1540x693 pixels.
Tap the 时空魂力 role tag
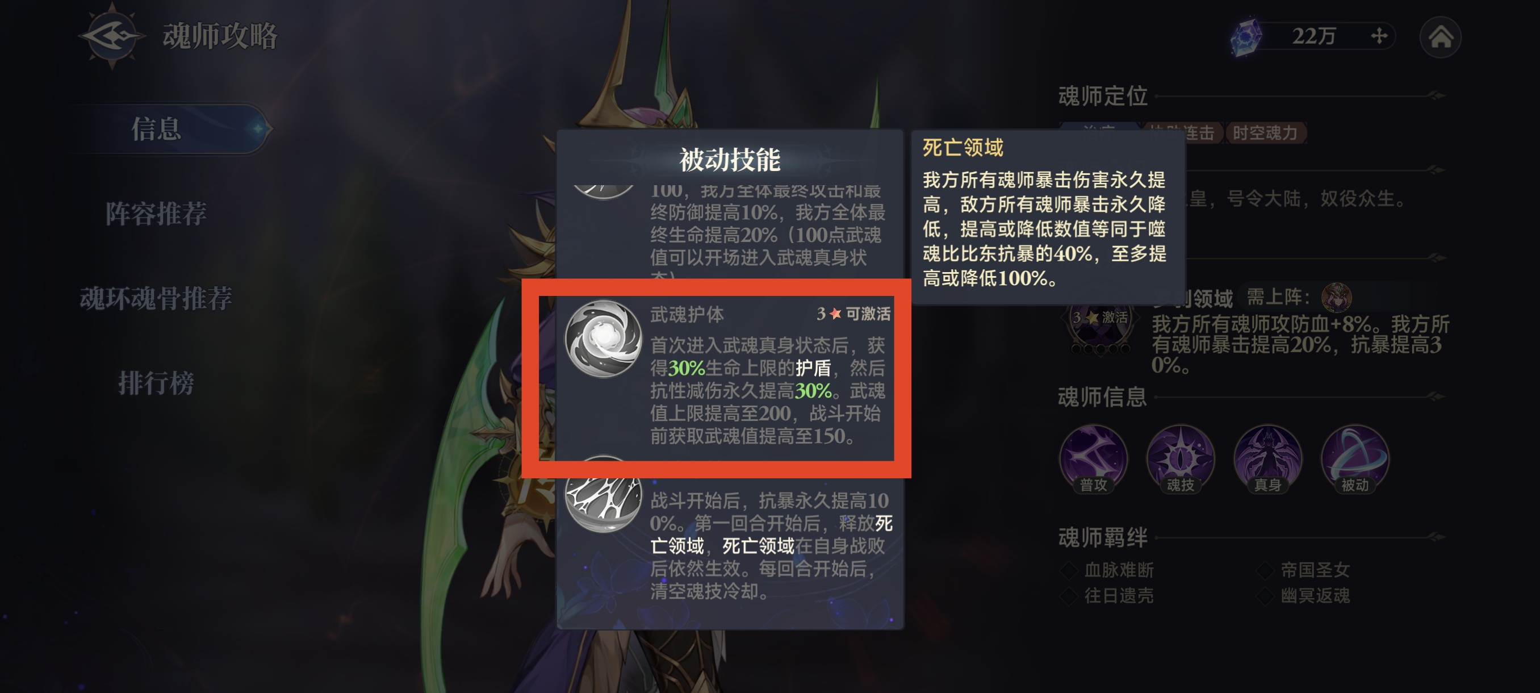[x=1265, y=133]
